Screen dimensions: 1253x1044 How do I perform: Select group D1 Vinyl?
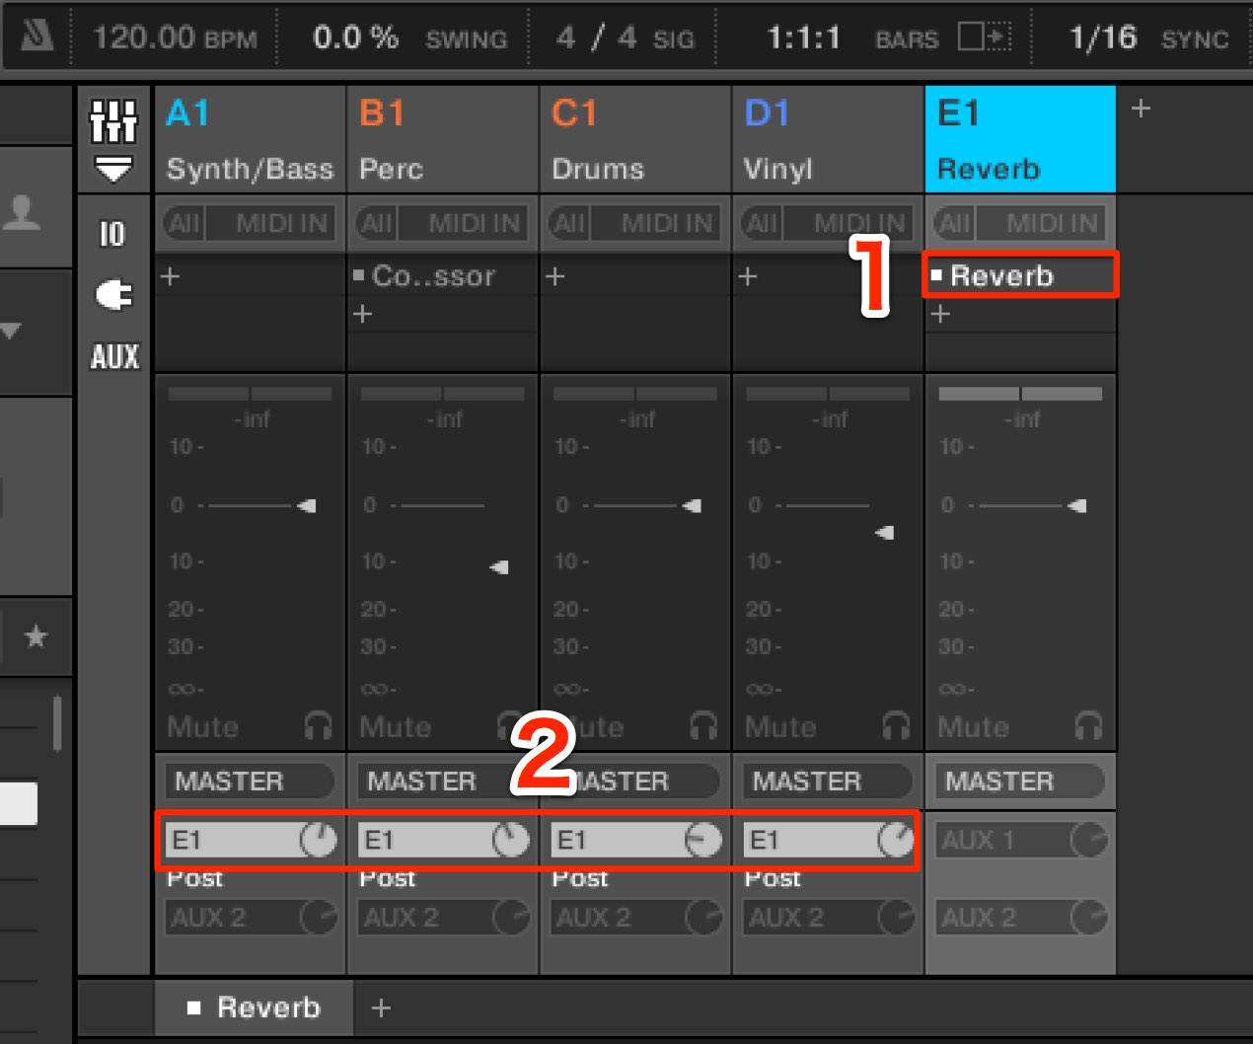click(827, 139)
